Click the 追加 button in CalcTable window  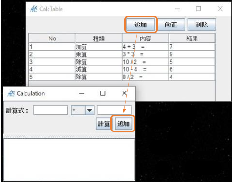(140, 25)
